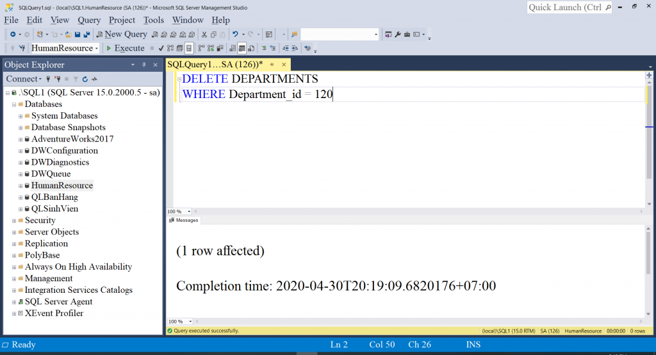Switch output to Results to Grid
The width and height of the screenshot is (656, 355).
point(242,48)
